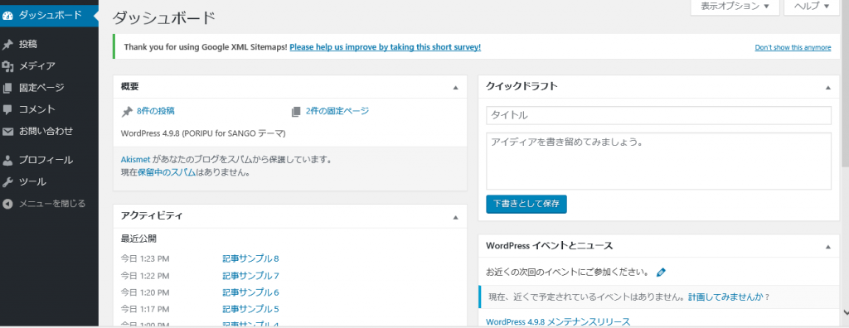Open the 投稿 menu item
The width and height of the screenshot is (849, 328).
[x=49, y=45]
